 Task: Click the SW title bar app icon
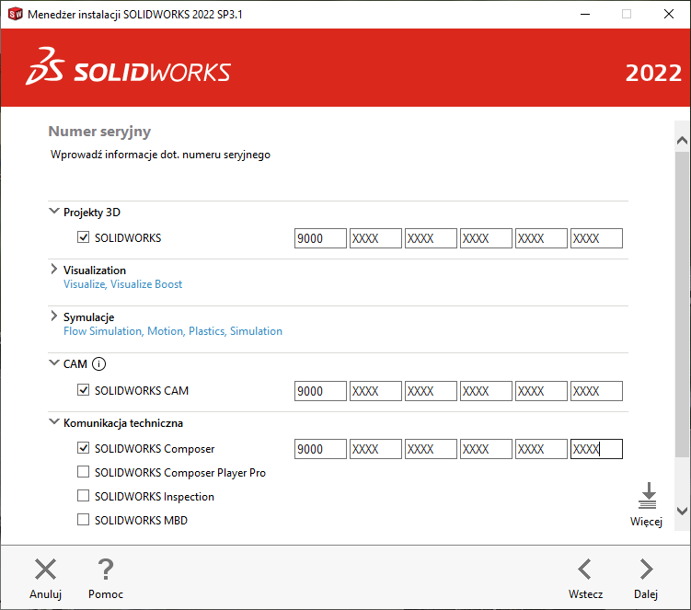(x=16, y=14)
